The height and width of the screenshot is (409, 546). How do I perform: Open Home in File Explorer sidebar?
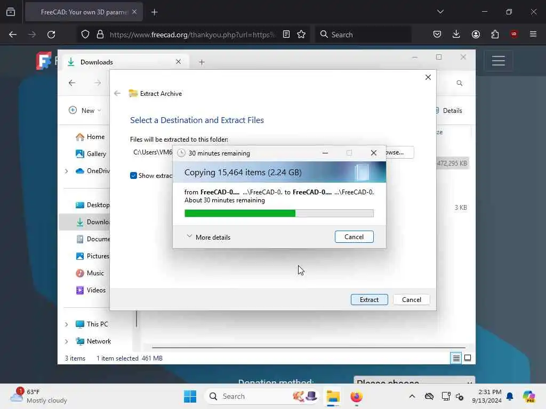click(x=90, y=137)
